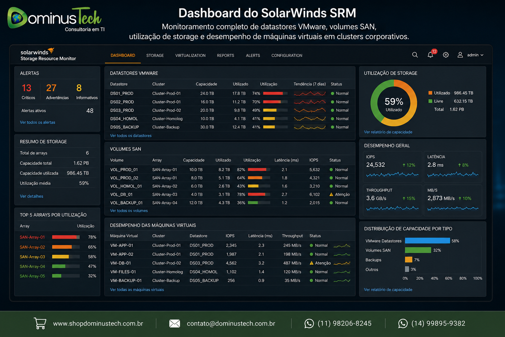Click 'Ver todos os alertas' link

pyautogui.click(x=38, y=122)
